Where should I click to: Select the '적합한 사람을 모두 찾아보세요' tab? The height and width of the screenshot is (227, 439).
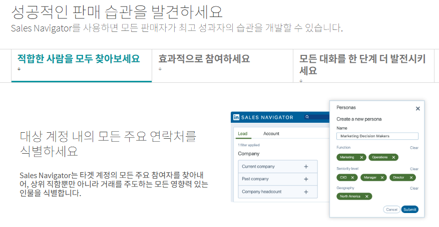(82, 65)
